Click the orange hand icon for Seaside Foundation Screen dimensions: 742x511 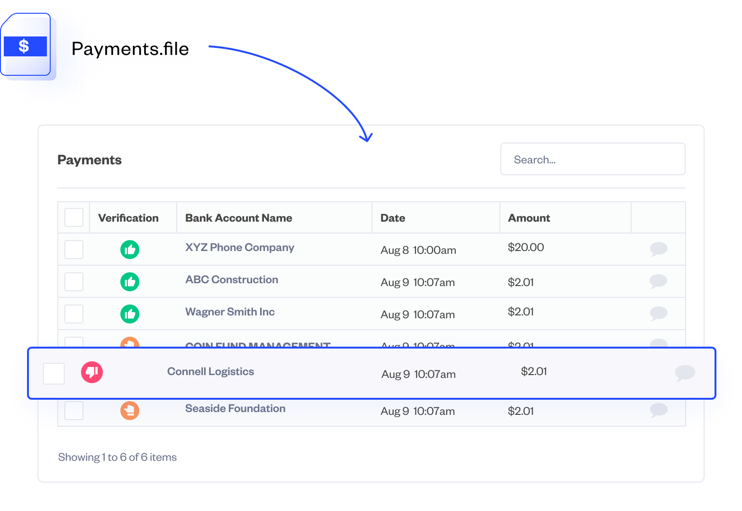(x=130, y=411)
